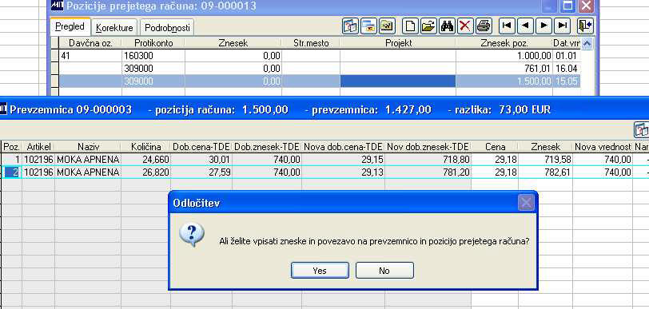
Task: Go to the previous record arrow
Action: [x=525, y=26]
